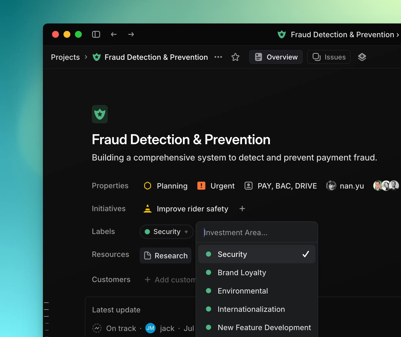Select the New Feature Development label option
The image size is (401, 337).
(x=257, y=327)
